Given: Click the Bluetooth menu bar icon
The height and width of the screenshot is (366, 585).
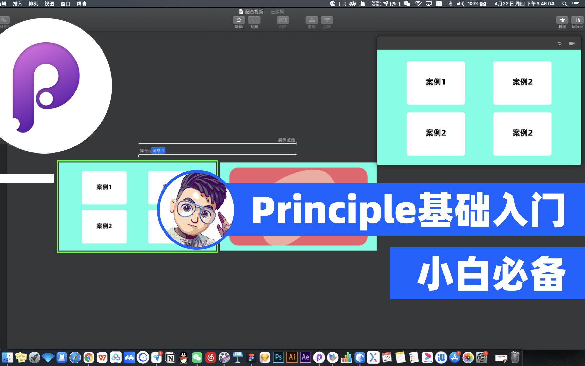Looking at the screenshot, I should [450, 4].
